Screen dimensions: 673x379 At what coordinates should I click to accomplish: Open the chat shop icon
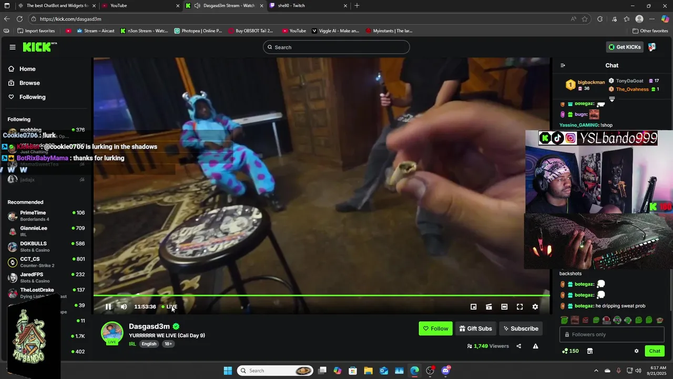pos(590,351)
